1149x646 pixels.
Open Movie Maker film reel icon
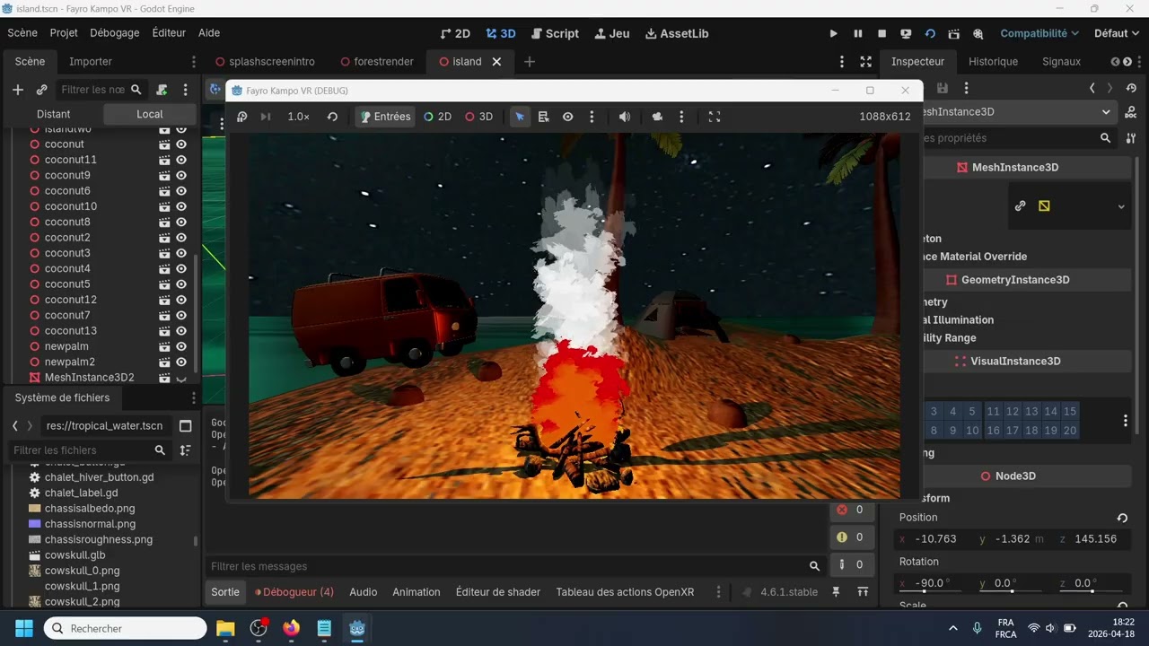(x=978, y=33)
